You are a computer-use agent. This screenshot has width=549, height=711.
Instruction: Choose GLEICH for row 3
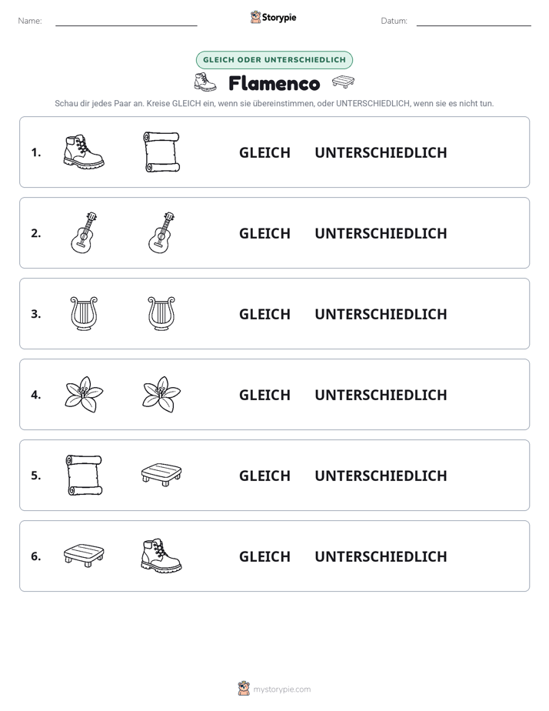click(265, 314)
